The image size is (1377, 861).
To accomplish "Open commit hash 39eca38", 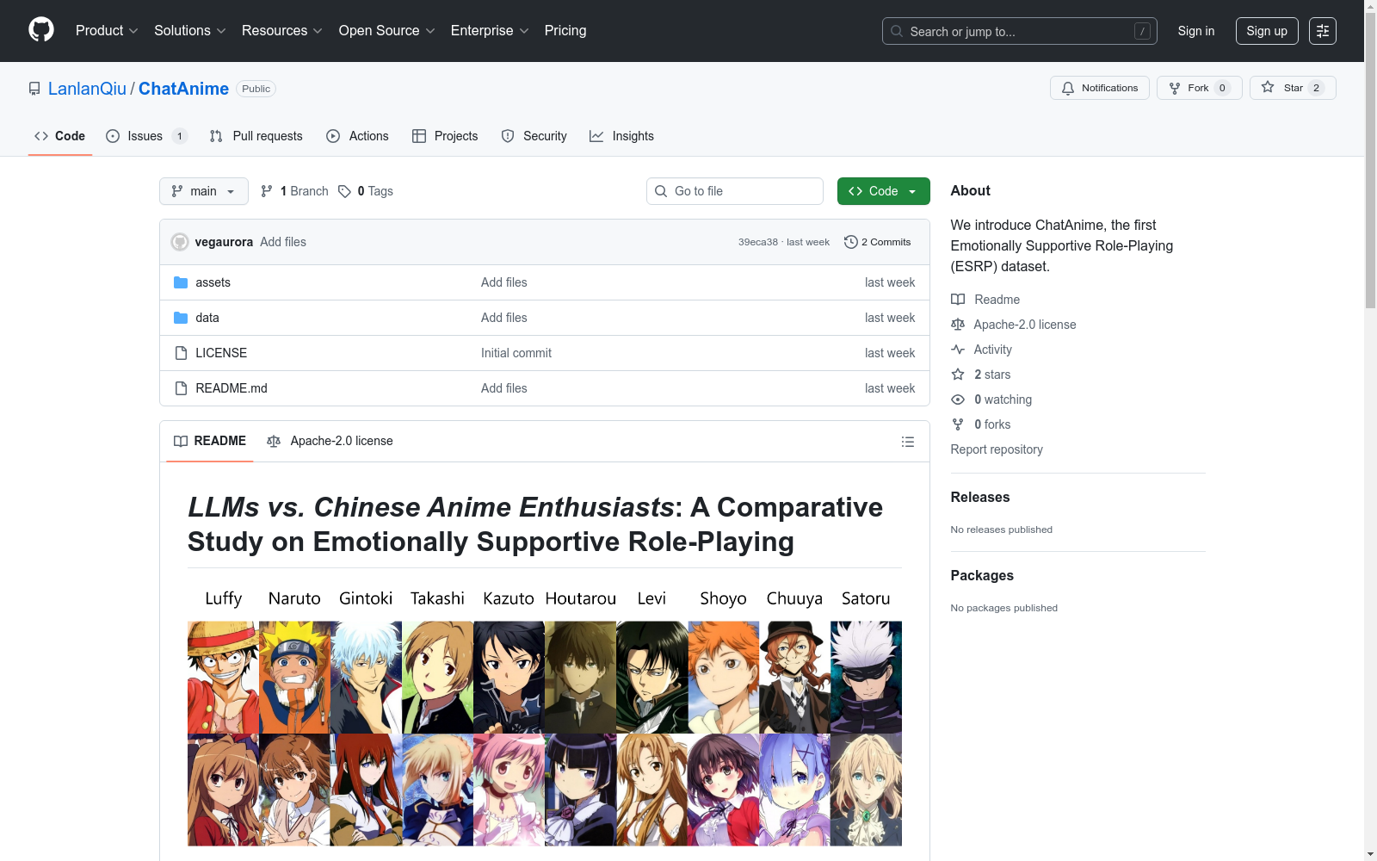I will (758, 242).
